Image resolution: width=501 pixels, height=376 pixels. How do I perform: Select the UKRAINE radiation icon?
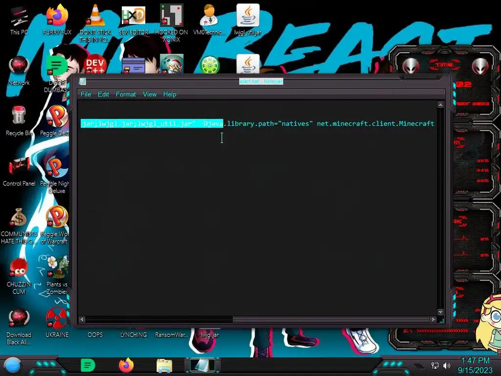57,323
